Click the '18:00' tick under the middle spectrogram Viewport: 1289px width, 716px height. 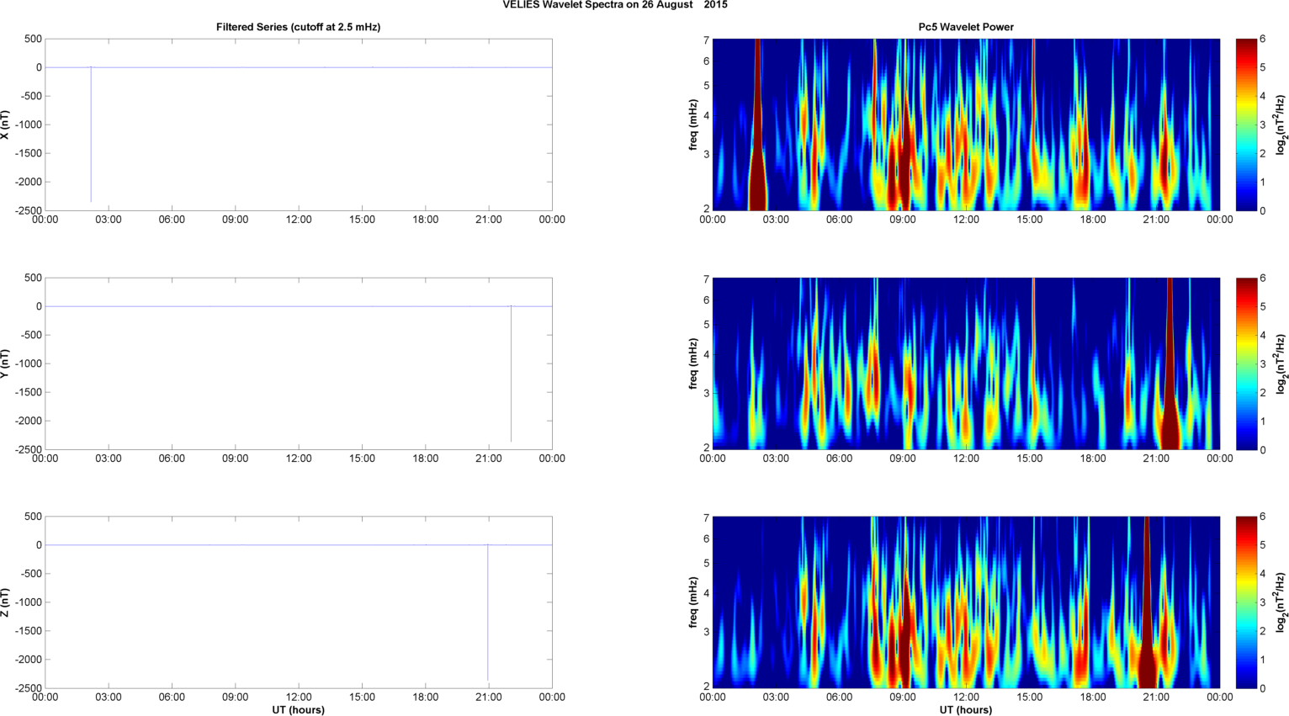[x=1093, y=459]
